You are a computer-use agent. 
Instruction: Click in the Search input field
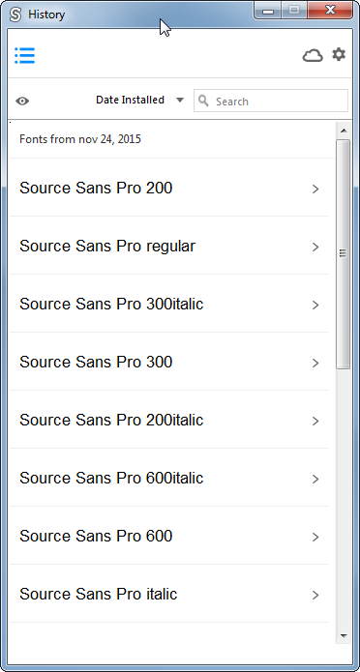pos(271,101)
